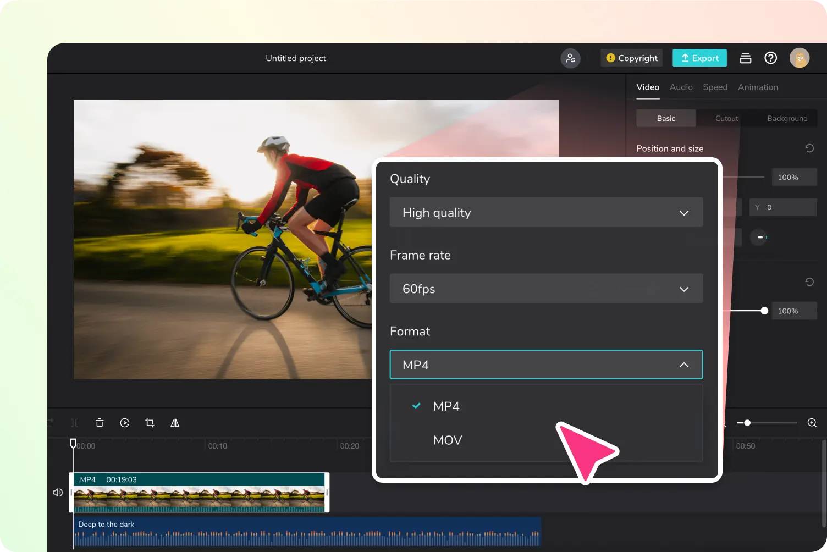827x552 pixels.
Task: Click the Untitled project title
Action: (x=296, y=58)
